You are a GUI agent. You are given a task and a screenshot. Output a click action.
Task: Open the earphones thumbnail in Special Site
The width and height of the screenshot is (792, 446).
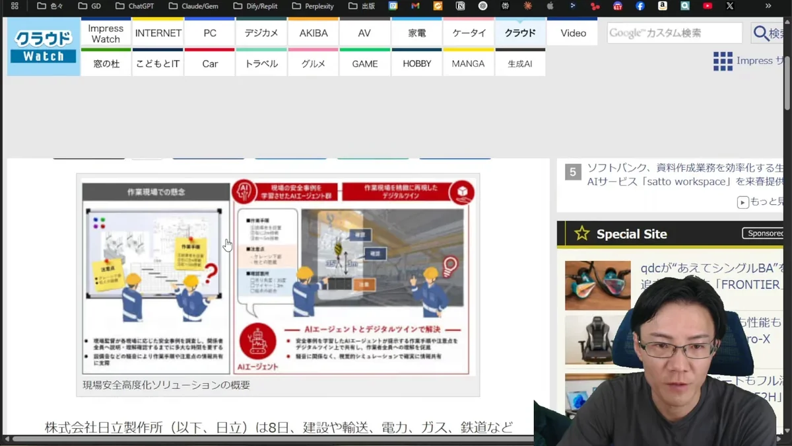[598, 285]
